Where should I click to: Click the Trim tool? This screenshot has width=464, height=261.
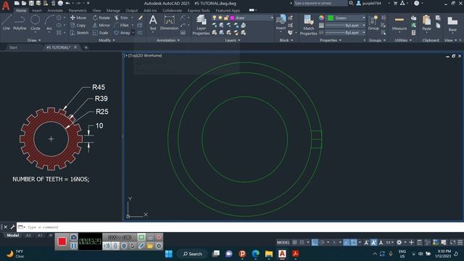[121, 17]
